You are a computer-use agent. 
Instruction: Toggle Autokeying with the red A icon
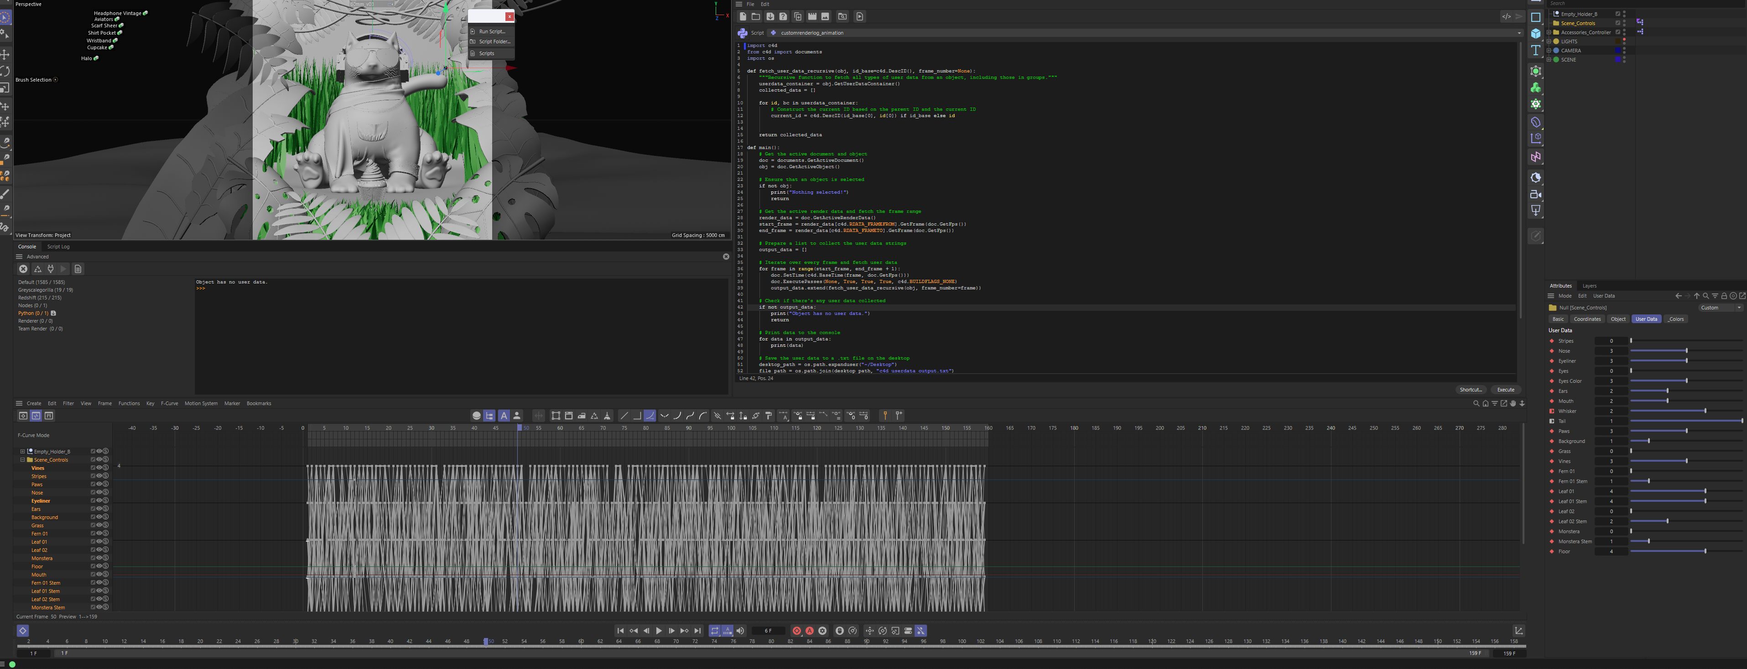(x=809, y=630)
